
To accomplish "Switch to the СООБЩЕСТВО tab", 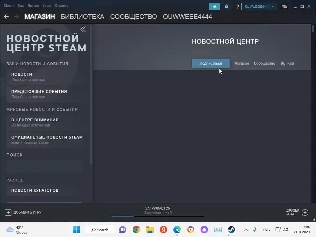I will click(x=133, y=17).
